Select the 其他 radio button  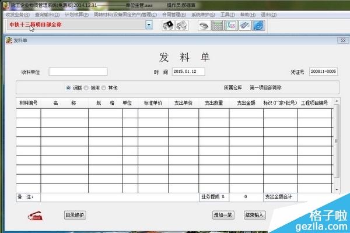pos(104,88)
